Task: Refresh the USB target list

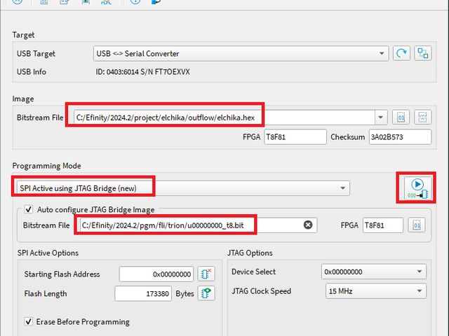Action: coord(402,53)
